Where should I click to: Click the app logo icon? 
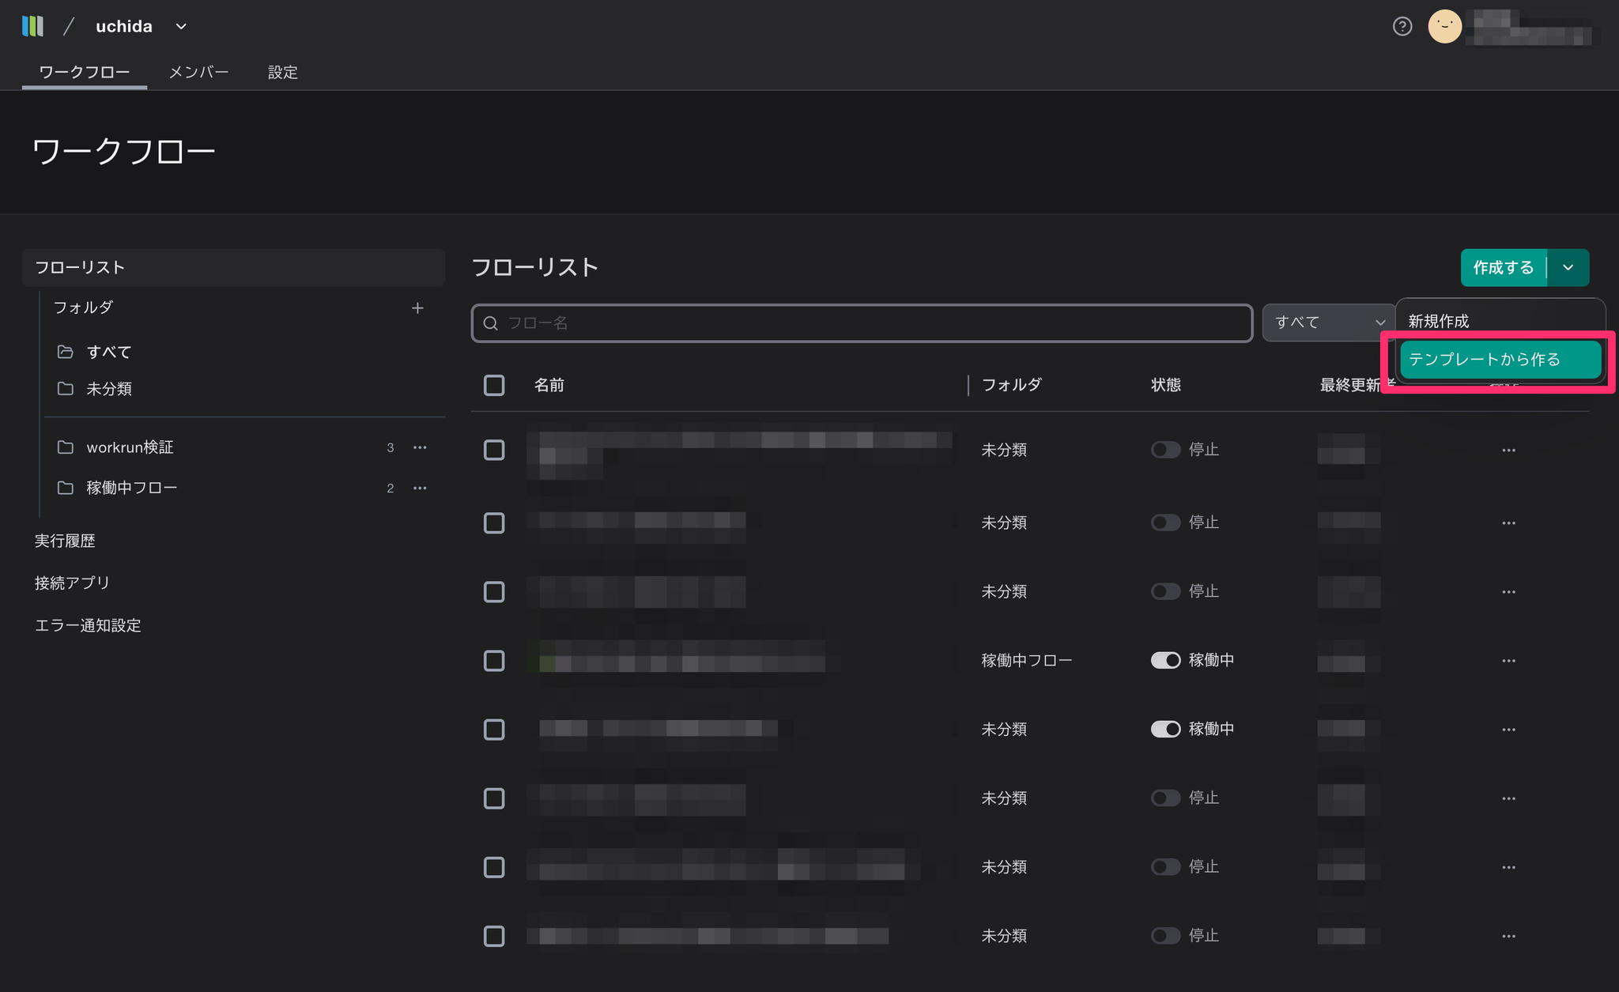tap(32, 26)
